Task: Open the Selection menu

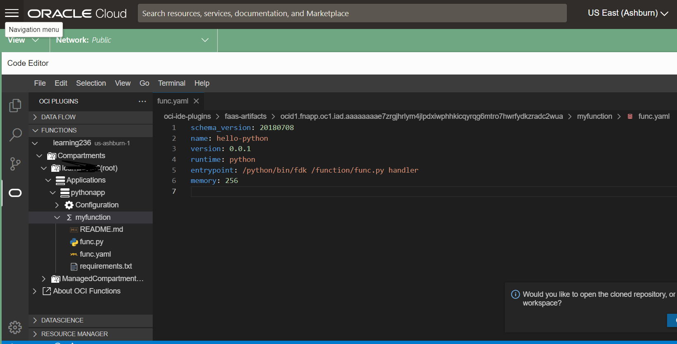Action: pos(91,83)
